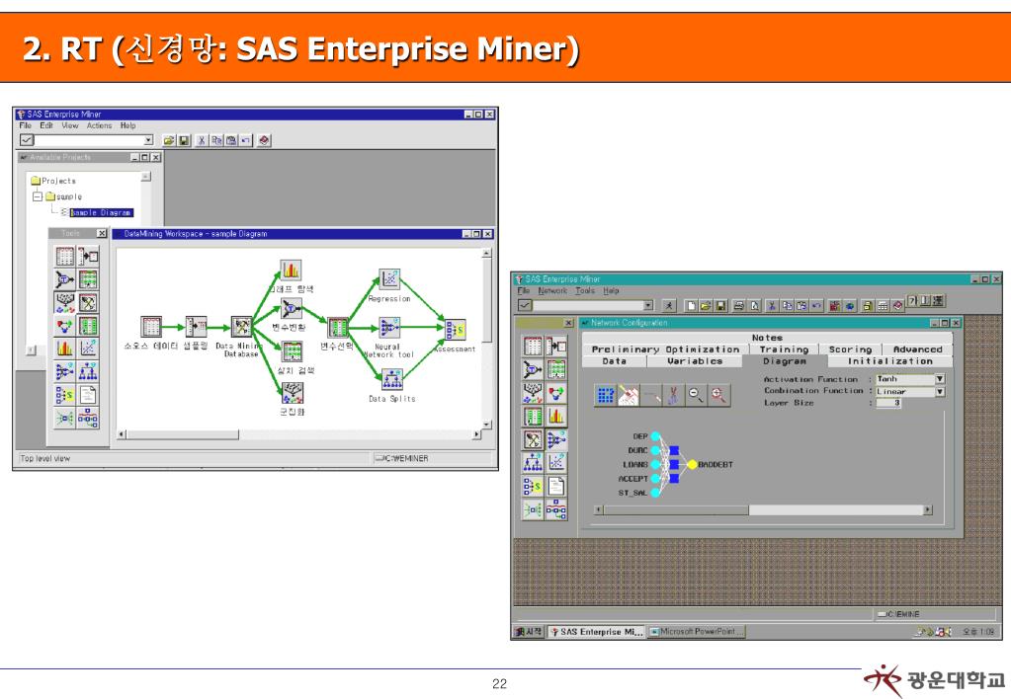Click the check mark button in Network window toolbar

click(526, 305)
